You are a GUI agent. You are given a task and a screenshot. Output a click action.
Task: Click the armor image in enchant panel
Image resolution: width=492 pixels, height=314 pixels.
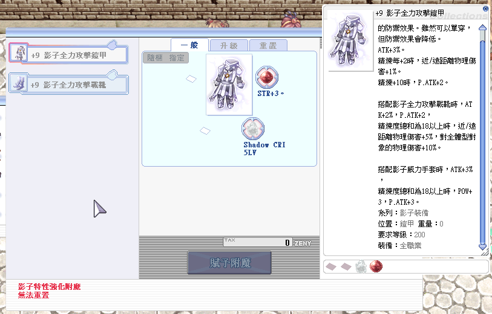(x=229, y=84)
